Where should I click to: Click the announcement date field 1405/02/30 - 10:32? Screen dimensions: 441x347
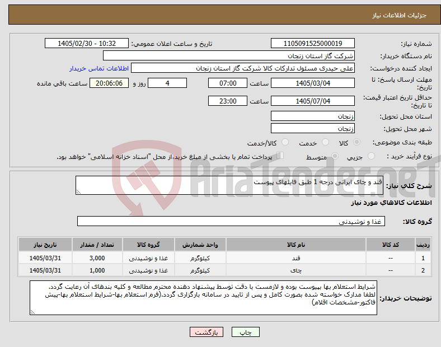[x=87, y=43]
